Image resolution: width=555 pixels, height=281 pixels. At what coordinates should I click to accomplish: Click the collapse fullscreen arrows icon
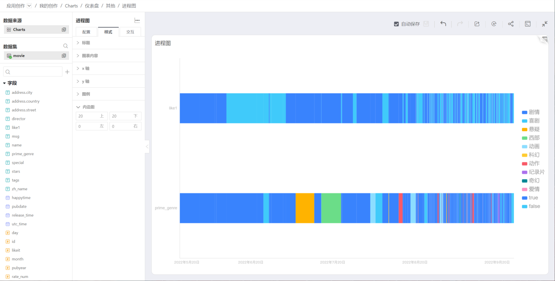point(545,24)
